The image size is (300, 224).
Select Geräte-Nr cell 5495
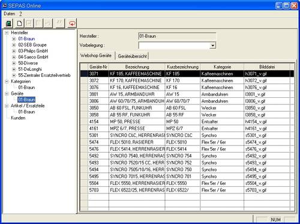(98, 177)
